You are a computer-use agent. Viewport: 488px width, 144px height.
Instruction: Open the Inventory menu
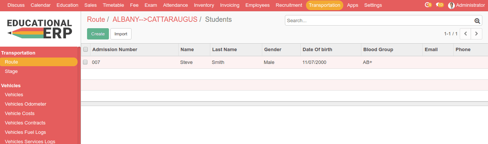point(204,5)
